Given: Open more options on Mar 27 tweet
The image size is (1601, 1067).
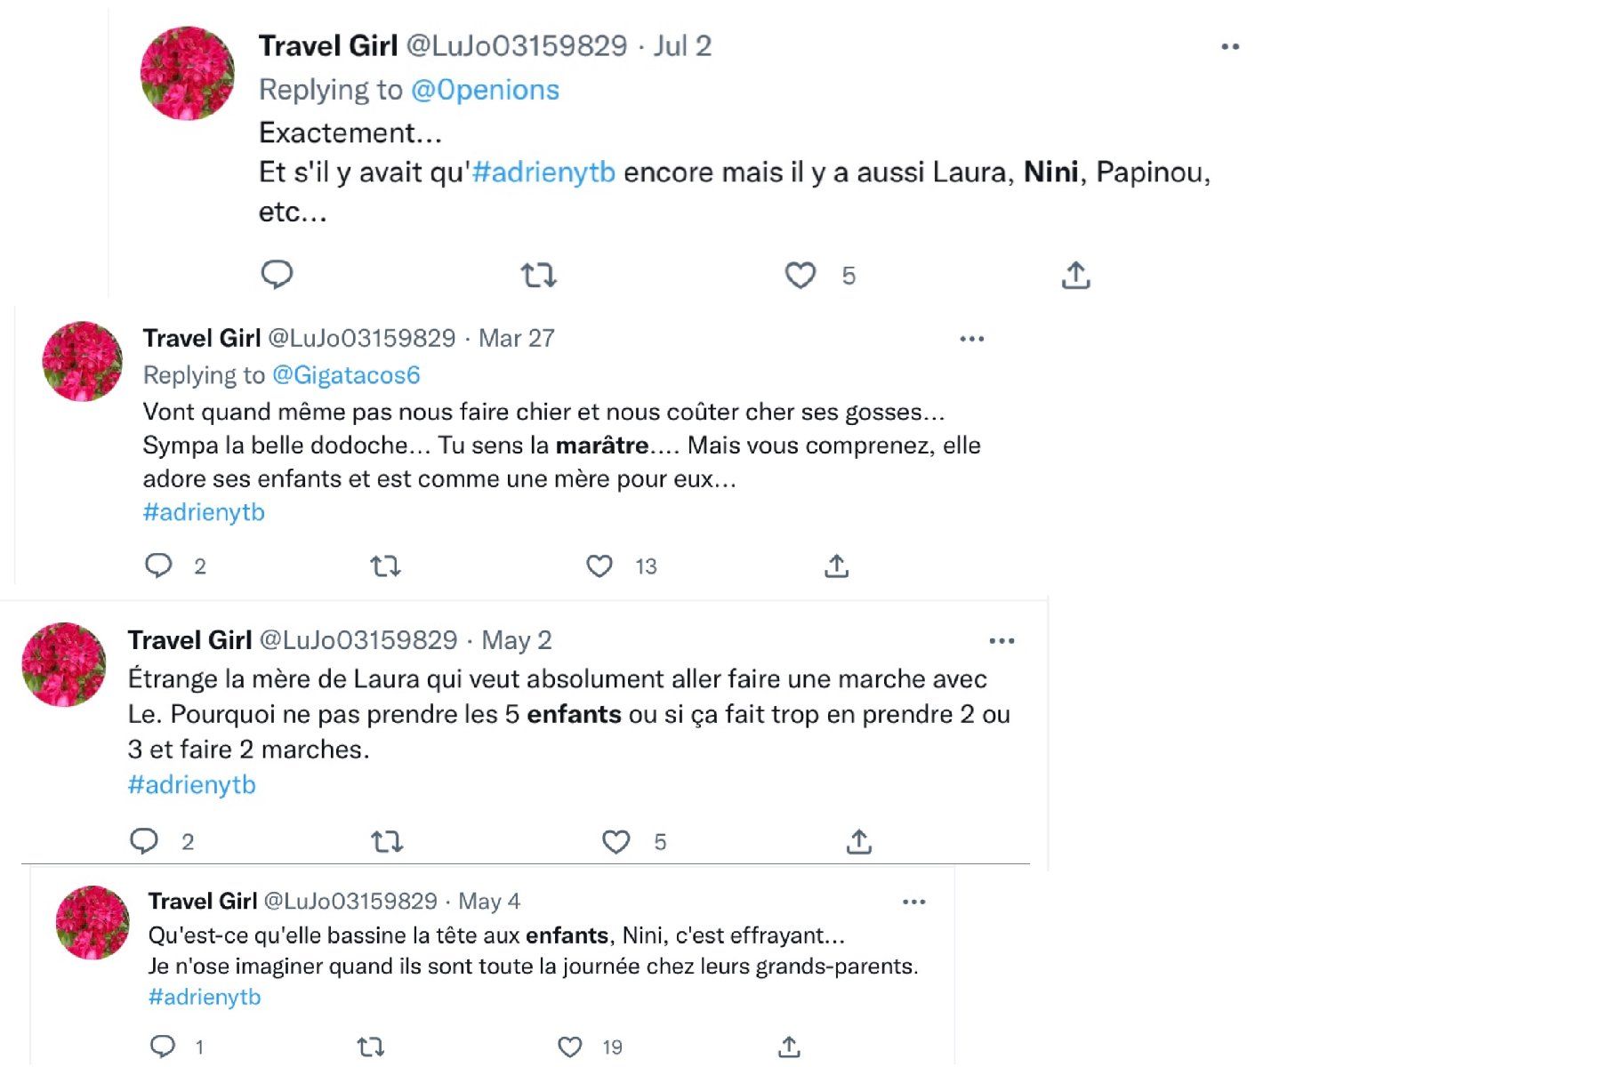Looking at the screenshot, I should [x=971, y=339].
